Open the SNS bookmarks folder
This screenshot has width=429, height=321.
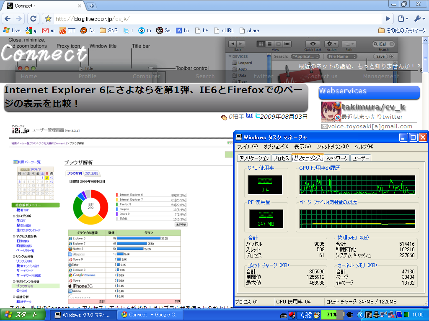coord(109,30)
